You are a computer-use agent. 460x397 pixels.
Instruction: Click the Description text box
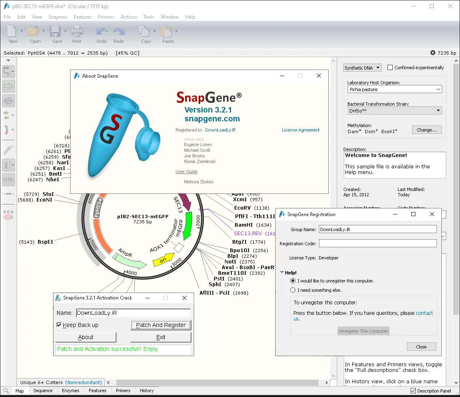coord(395,165)
